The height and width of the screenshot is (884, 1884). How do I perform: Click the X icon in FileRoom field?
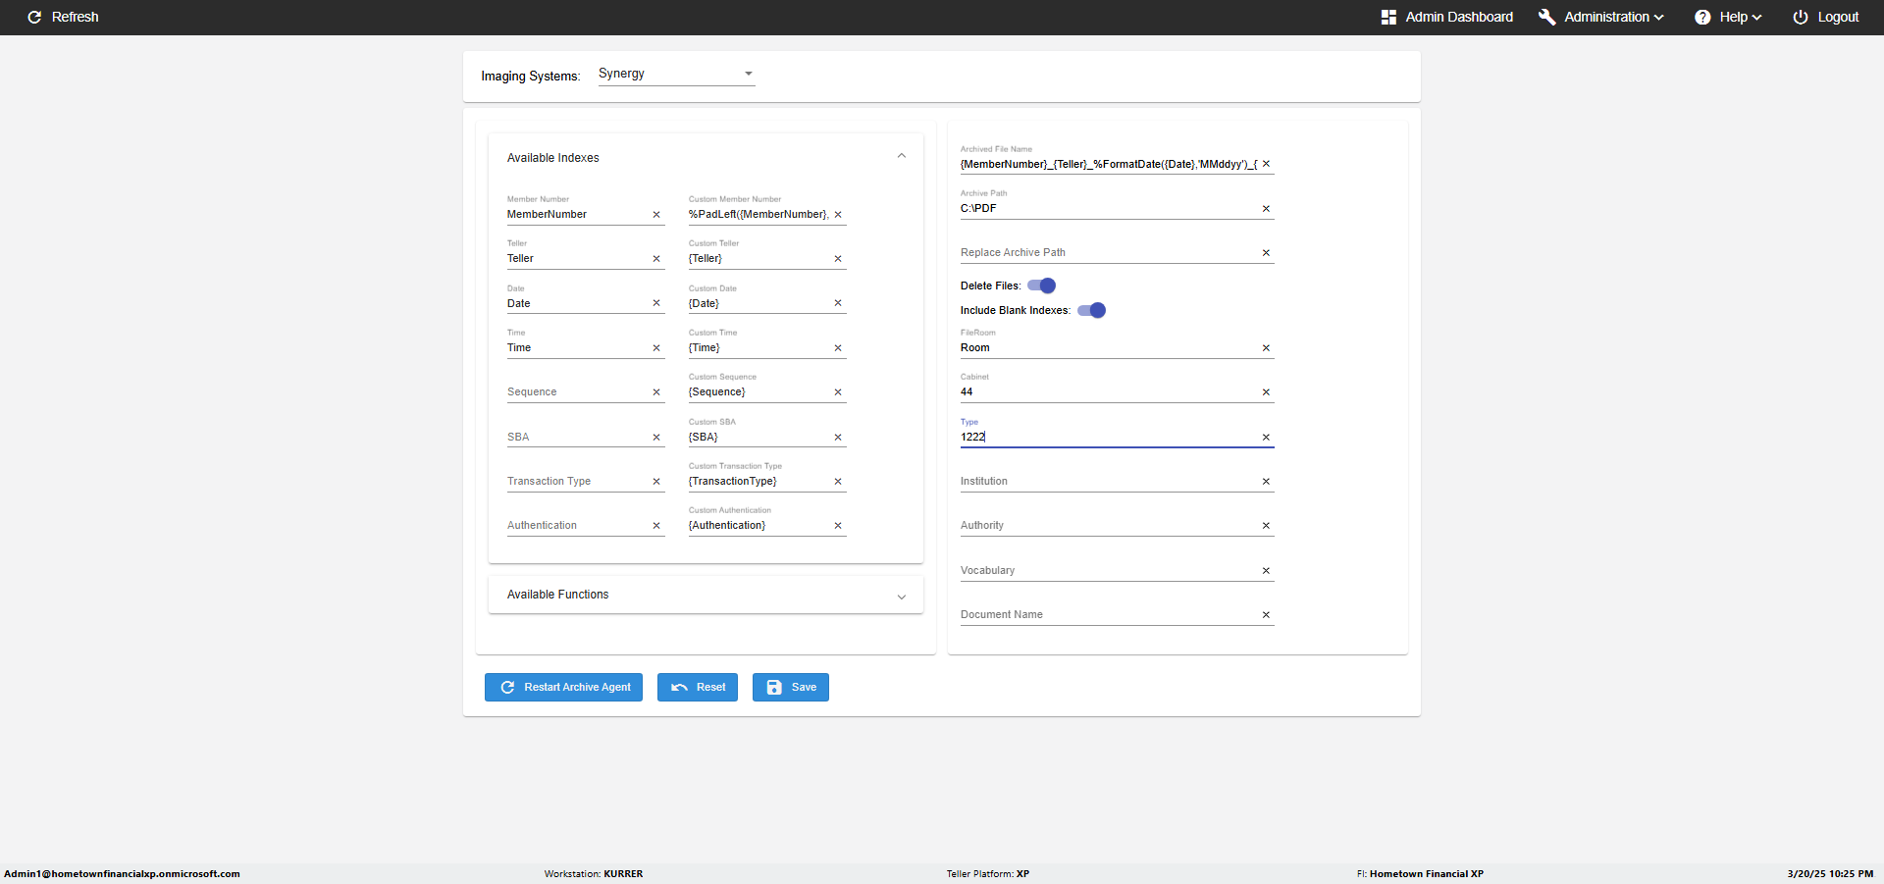1266,348
